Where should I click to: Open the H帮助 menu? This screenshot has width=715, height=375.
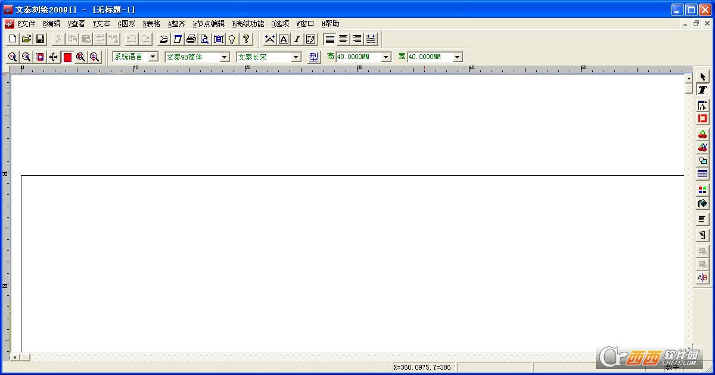(x=330, y=24)
